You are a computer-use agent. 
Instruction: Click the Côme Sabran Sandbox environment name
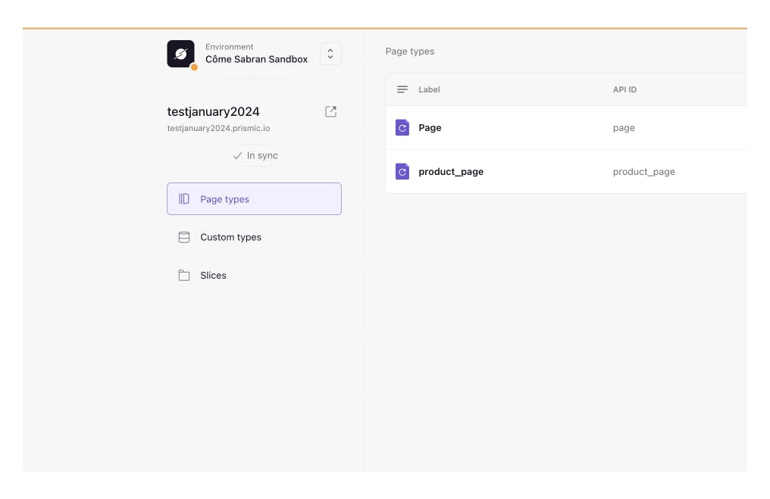coord(256,59)
